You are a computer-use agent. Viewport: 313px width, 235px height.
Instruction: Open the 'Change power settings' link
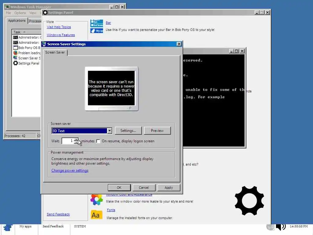70,170
